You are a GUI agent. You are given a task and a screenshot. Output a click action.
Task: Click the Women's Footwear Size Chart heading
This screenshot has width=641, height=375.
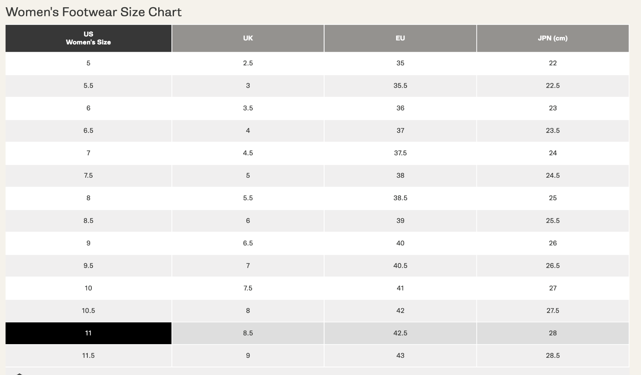click(94, 12)
